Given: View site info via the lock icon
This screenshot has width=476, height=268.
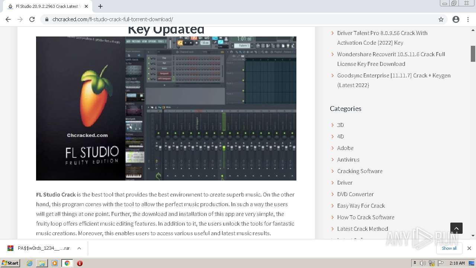Looking at the screenshot, I should point(47,19).
